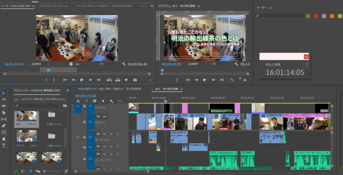
Task: Click Insert button in Source monitor
Action: [109, 80]
